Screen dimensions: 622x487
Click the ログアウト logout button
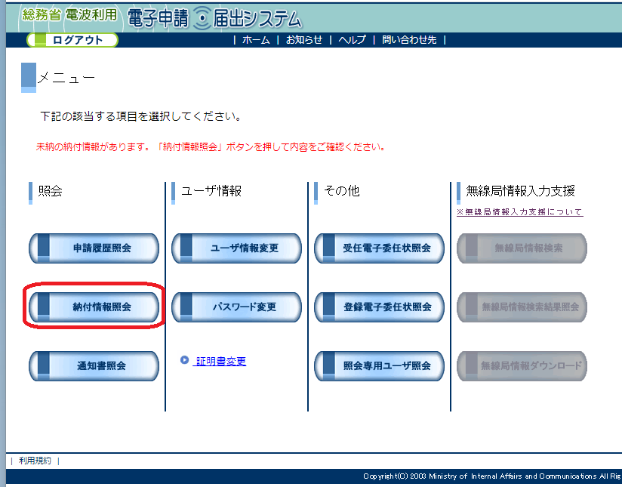72,40
